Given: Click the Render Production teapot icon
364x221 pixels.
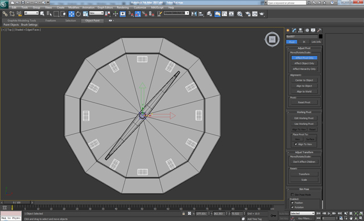Looking at the screenshot, I should [x=262, y=14].
